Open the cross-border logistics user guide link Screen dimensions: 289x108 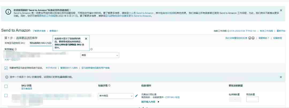click(x=96, y=68)
